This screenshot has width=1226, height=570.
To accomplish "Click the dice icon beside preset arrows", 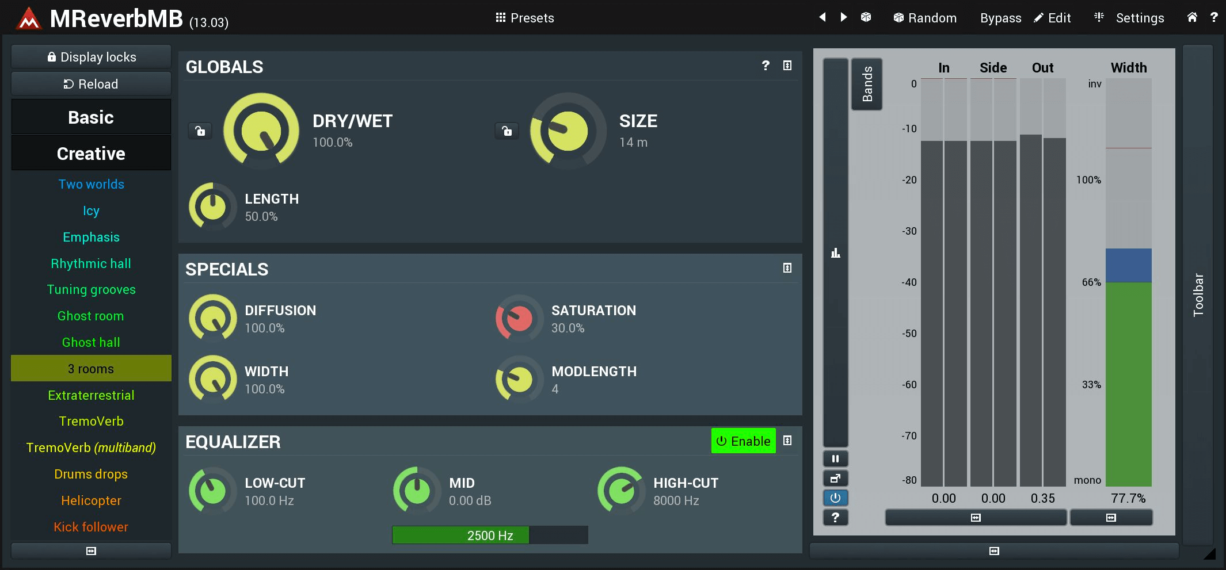I will click(866, 17).
